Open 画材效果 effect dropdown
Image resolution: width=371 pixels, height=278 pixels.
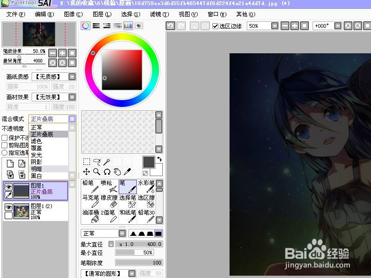[x=72, y=97]
